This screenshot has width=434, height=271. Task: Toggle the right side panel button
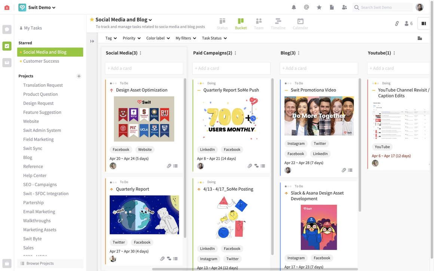424,24
